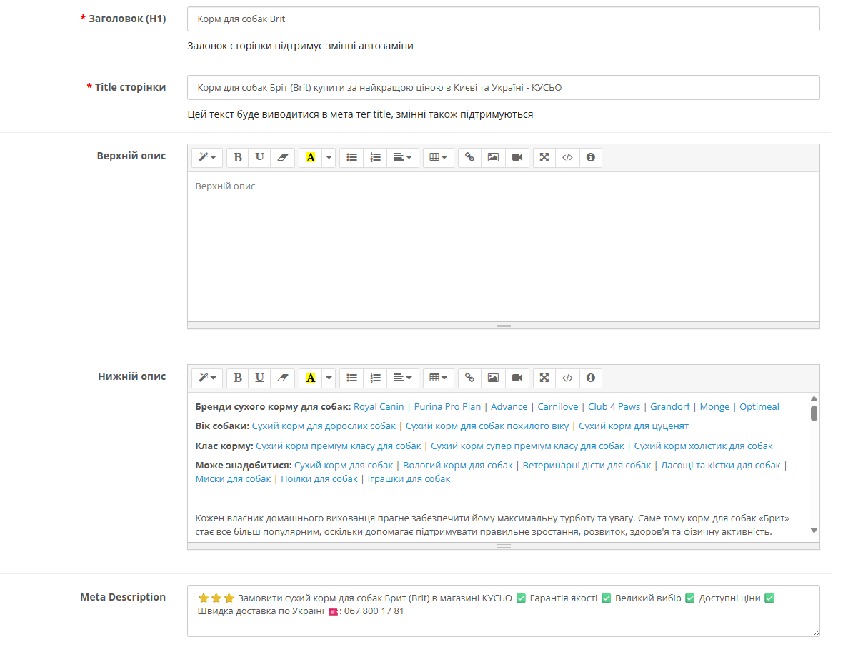Click the resize handle bar below Нижній опис editor

click(503, 546)
